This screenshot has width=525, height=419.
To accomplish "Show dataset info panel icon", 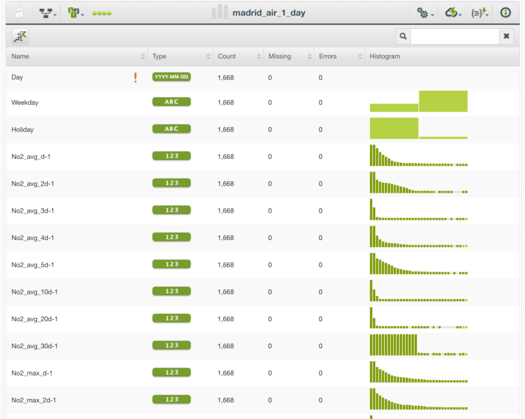I will coord(506,12).
